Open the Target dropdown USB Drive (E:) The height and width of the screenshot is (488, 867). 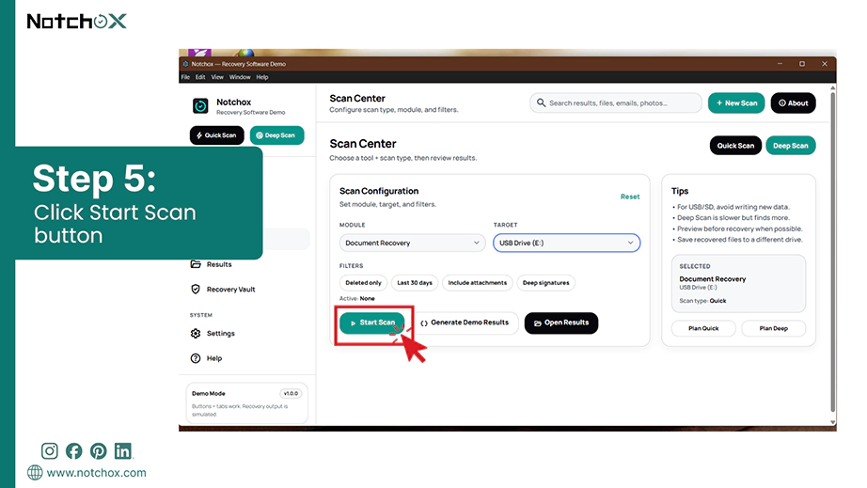[567, 243]
